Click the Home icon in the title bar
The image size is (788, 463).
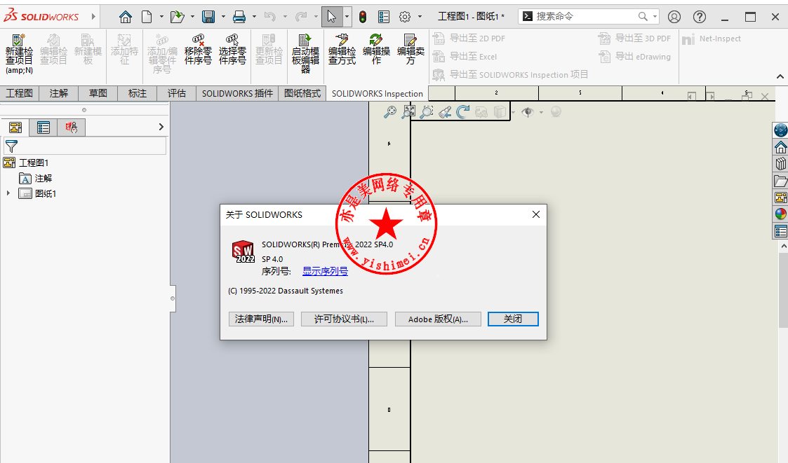126,17
